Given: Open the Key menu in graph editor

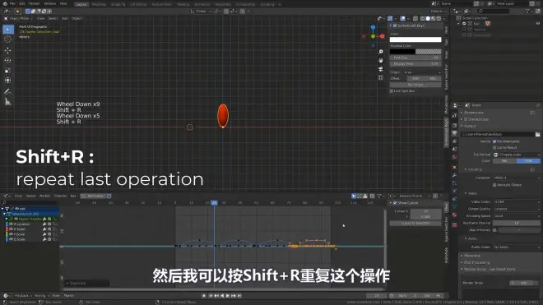Looking at the screenshot, I should tap(73, 196).
